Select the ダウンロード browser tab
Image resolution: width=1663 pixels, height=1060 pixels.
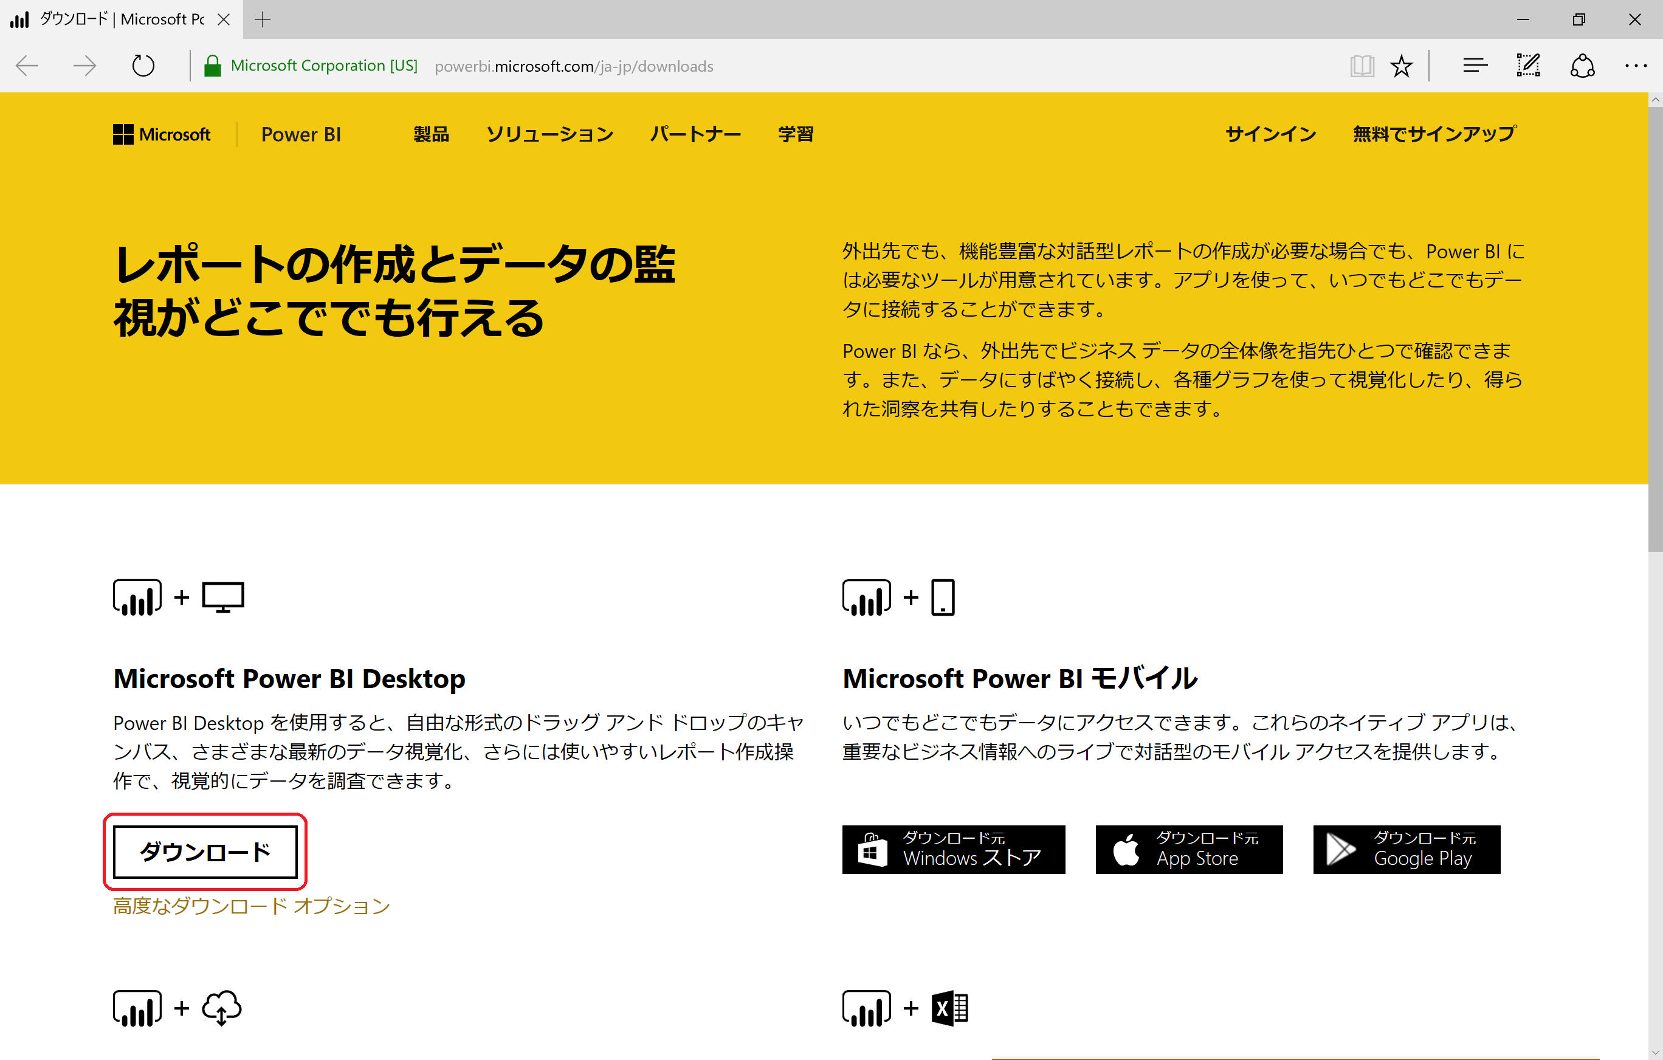(121, 19)
